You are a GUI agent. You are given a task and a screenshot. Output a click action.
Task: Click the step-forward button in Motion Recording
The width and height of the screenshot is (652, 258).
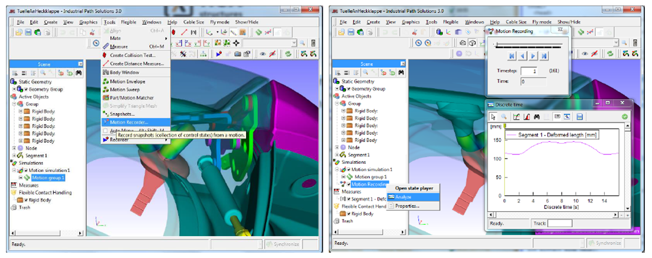[533, 56]
